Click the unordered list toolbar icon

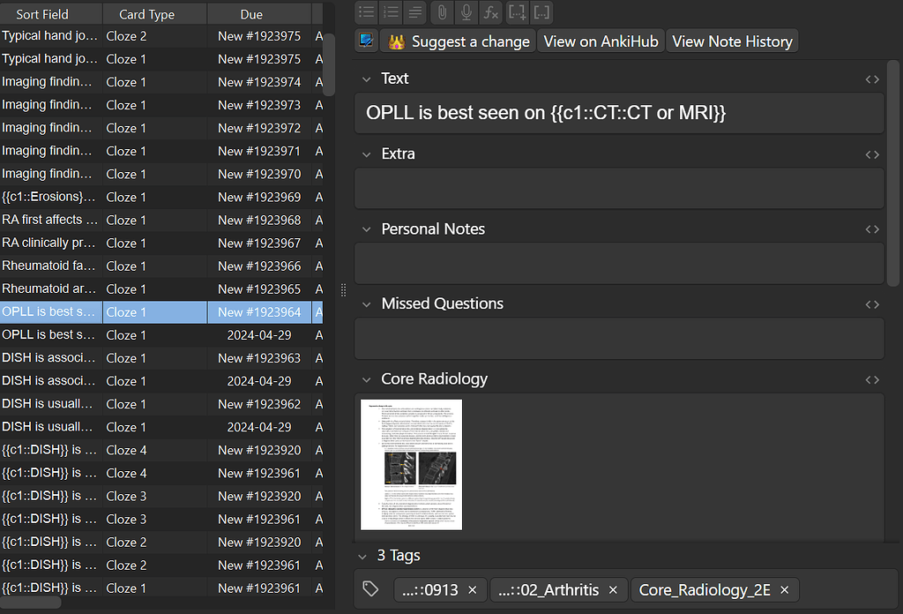(367, 12)
